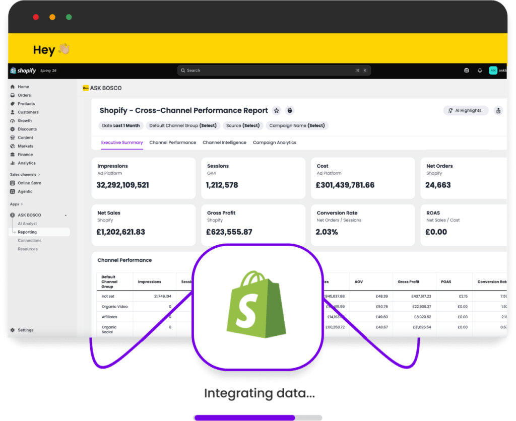Click the integrating data progress bar
This screenshot has width=516, height=421.
click(x=257, y=417)
